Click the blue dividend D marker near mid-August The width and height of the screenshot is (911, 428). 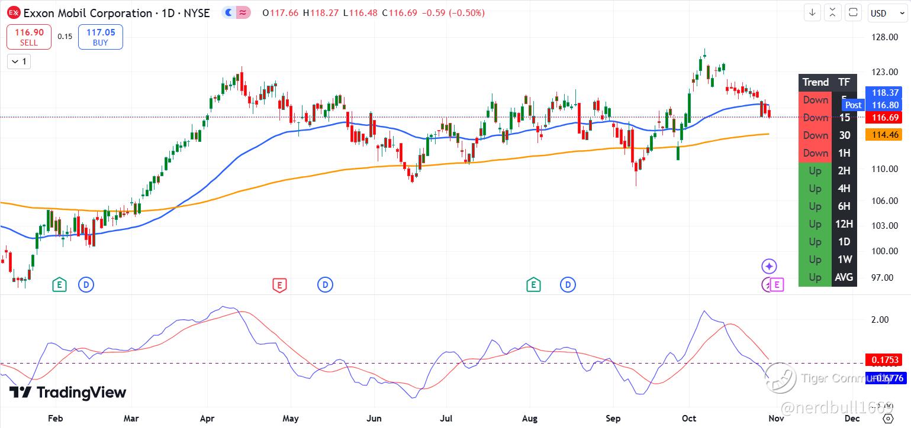coord(568,285)
